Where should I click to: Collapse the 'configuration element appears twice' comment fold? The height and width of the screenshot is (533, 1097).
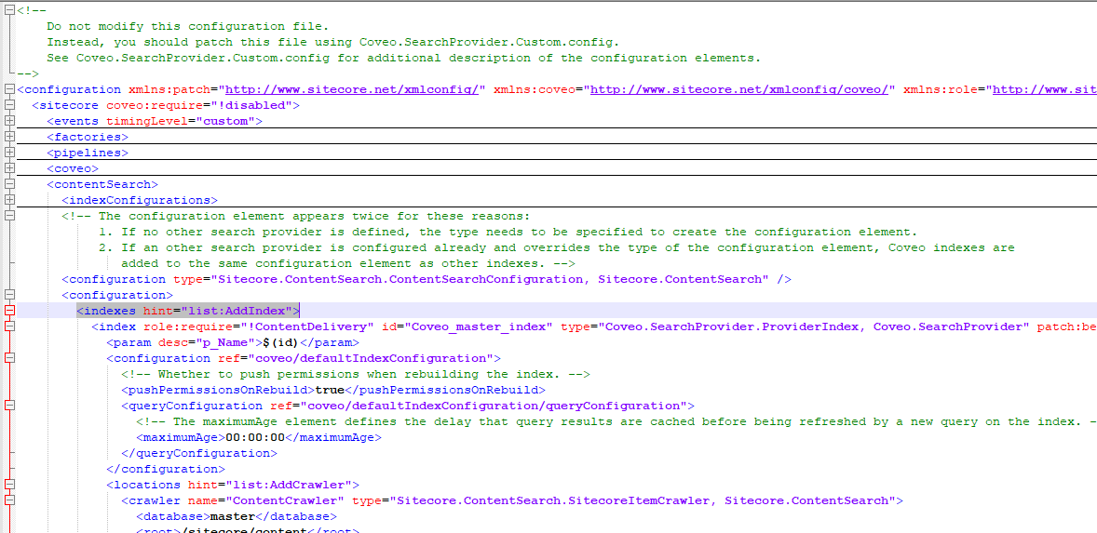coord(9,216)
